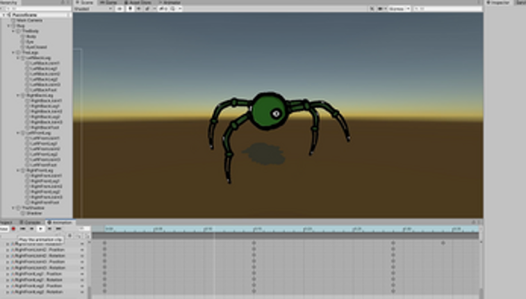Screen dimensions: 526x299
Task: Toggle 2D mode button in Scene view
Action: coord(120,9)
